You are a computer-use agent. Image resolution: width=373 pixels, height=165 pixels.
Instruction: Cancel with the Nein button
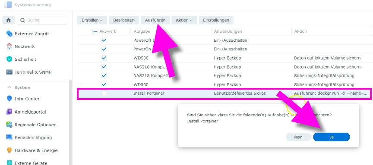[298, 137]
